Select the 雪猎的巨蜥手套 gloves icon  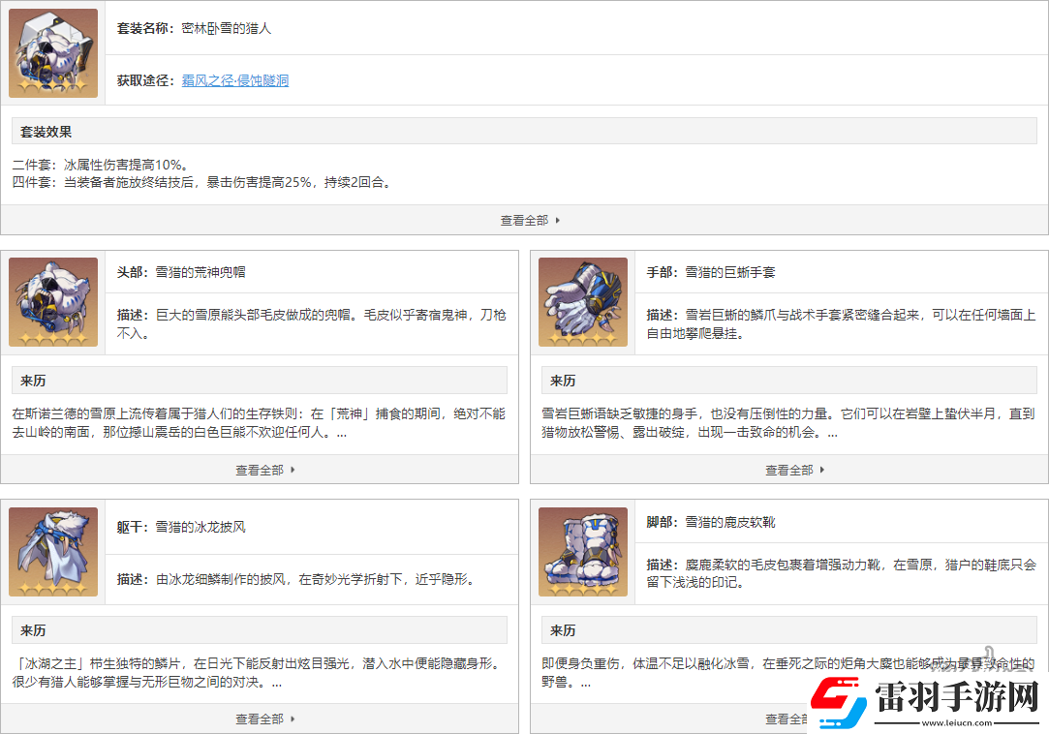[x=583, y=302]
